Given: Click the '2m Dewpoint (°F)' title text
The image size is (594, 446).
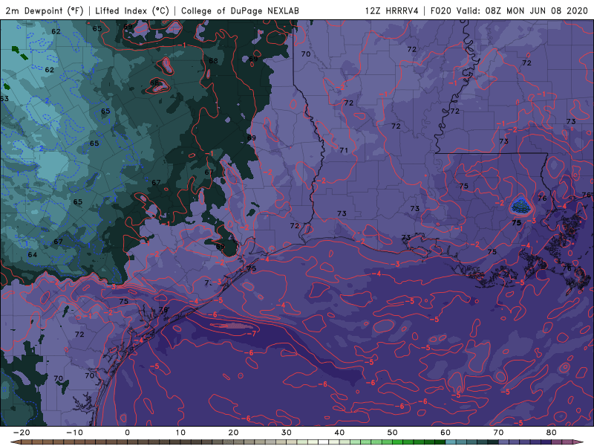Looking at the screenshot, I should coord(45,10).
